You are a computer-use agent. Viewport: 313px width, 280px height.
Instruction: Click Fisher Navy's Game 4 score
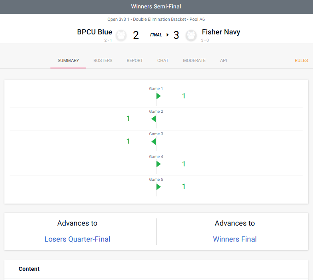[184, 164]
